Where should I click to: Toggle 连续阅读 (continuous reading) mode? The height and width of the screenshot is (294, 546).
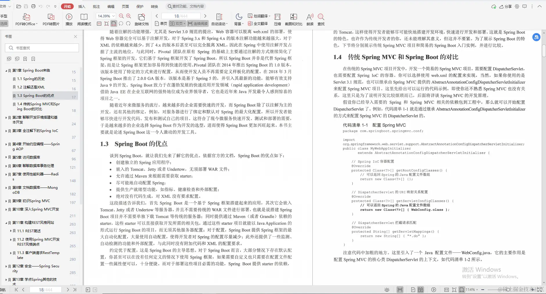(199, 23)
